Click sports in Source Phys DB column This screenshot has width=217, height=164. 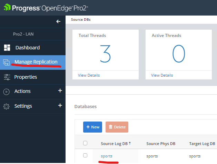pyautogui.click(x=152, y=156)
